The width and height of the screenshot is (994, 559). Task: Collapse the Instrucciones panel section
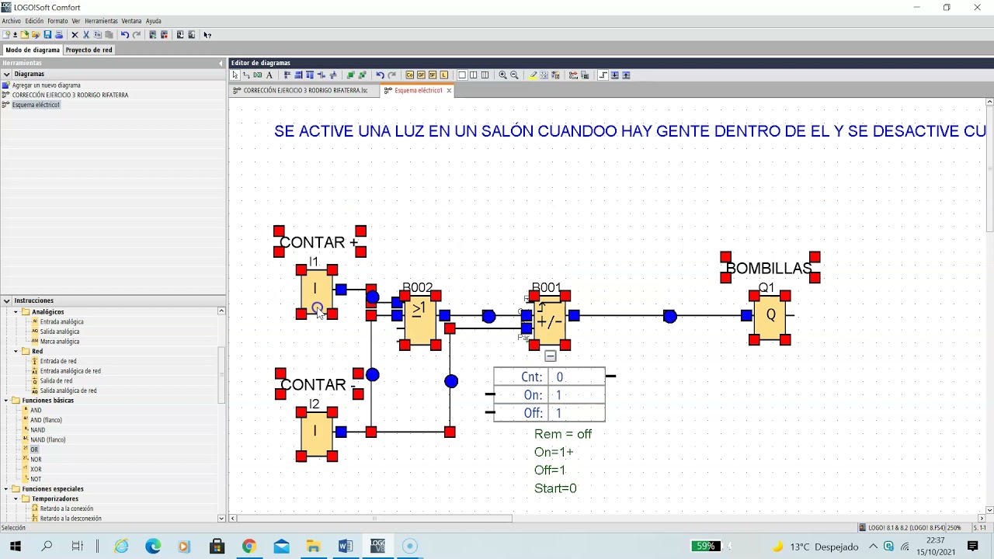6,300
